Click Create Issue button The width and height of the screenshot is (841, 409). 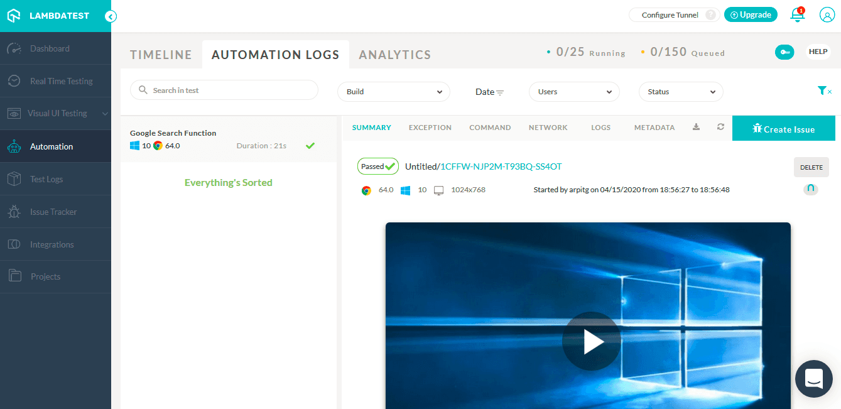pyautogui.click(x=784, y=128)
